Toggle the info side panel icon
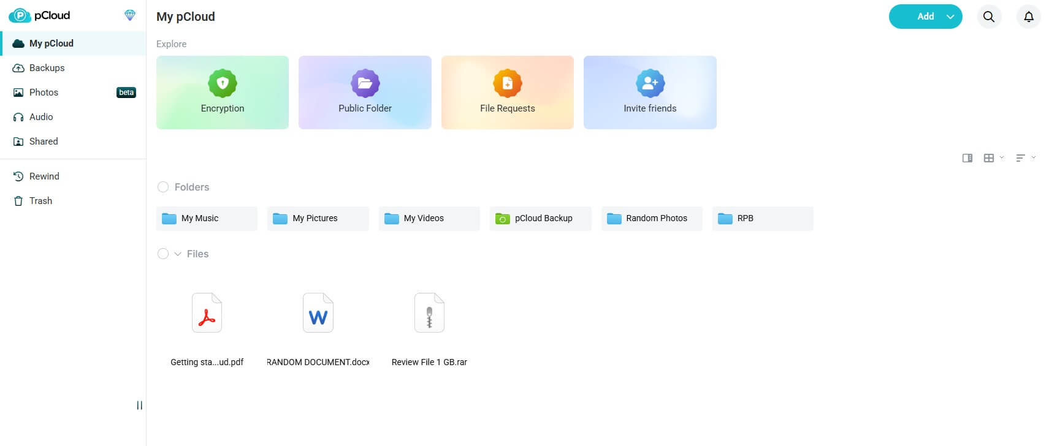The width and height of the screenshot is (1049, 446). (x=967, y=158)
